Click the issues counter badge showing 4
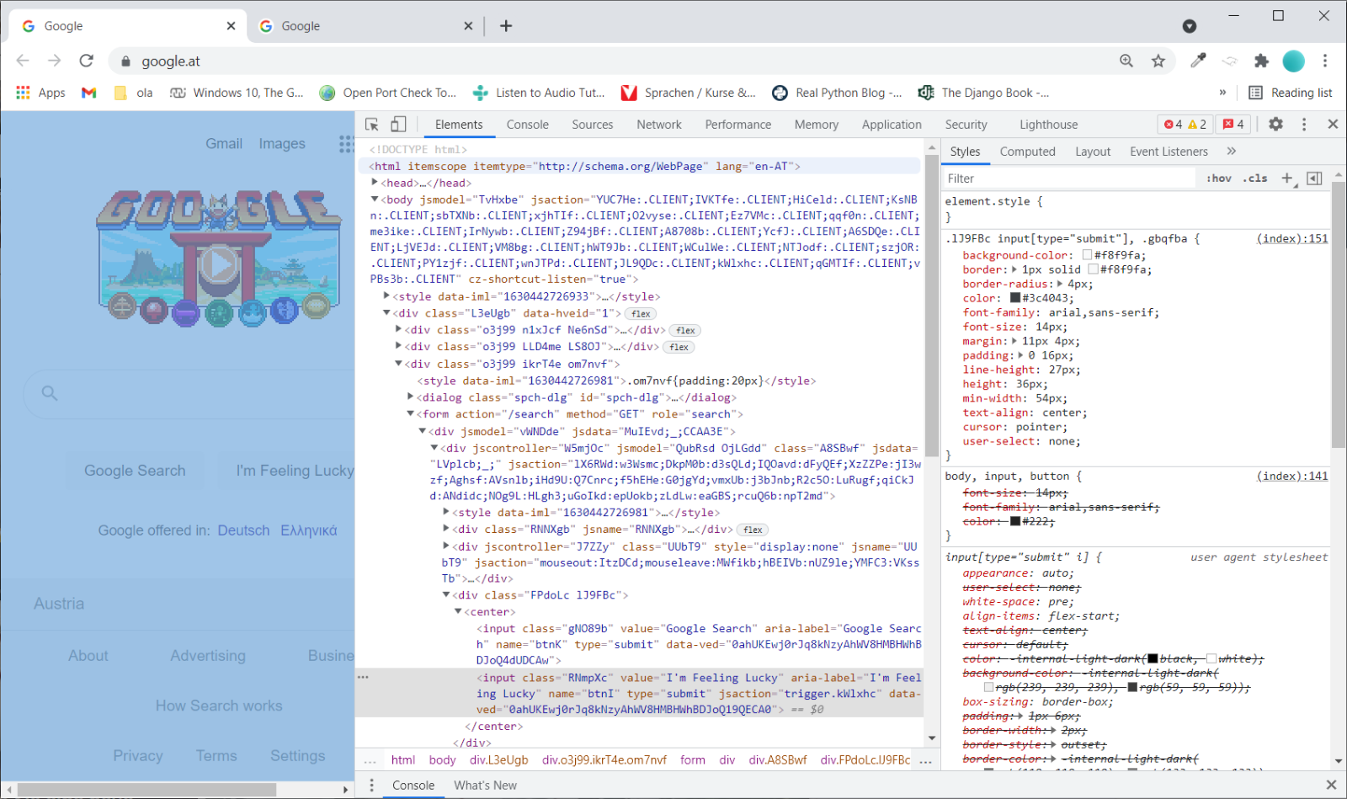The height and width of the screenshot is (799, 1347). click(1233, 124)
